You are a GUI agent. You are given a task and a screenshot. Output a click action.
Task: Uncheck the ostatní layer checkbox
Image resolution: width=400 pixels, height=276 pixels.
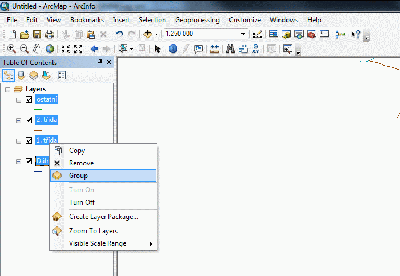pos(29,99)
